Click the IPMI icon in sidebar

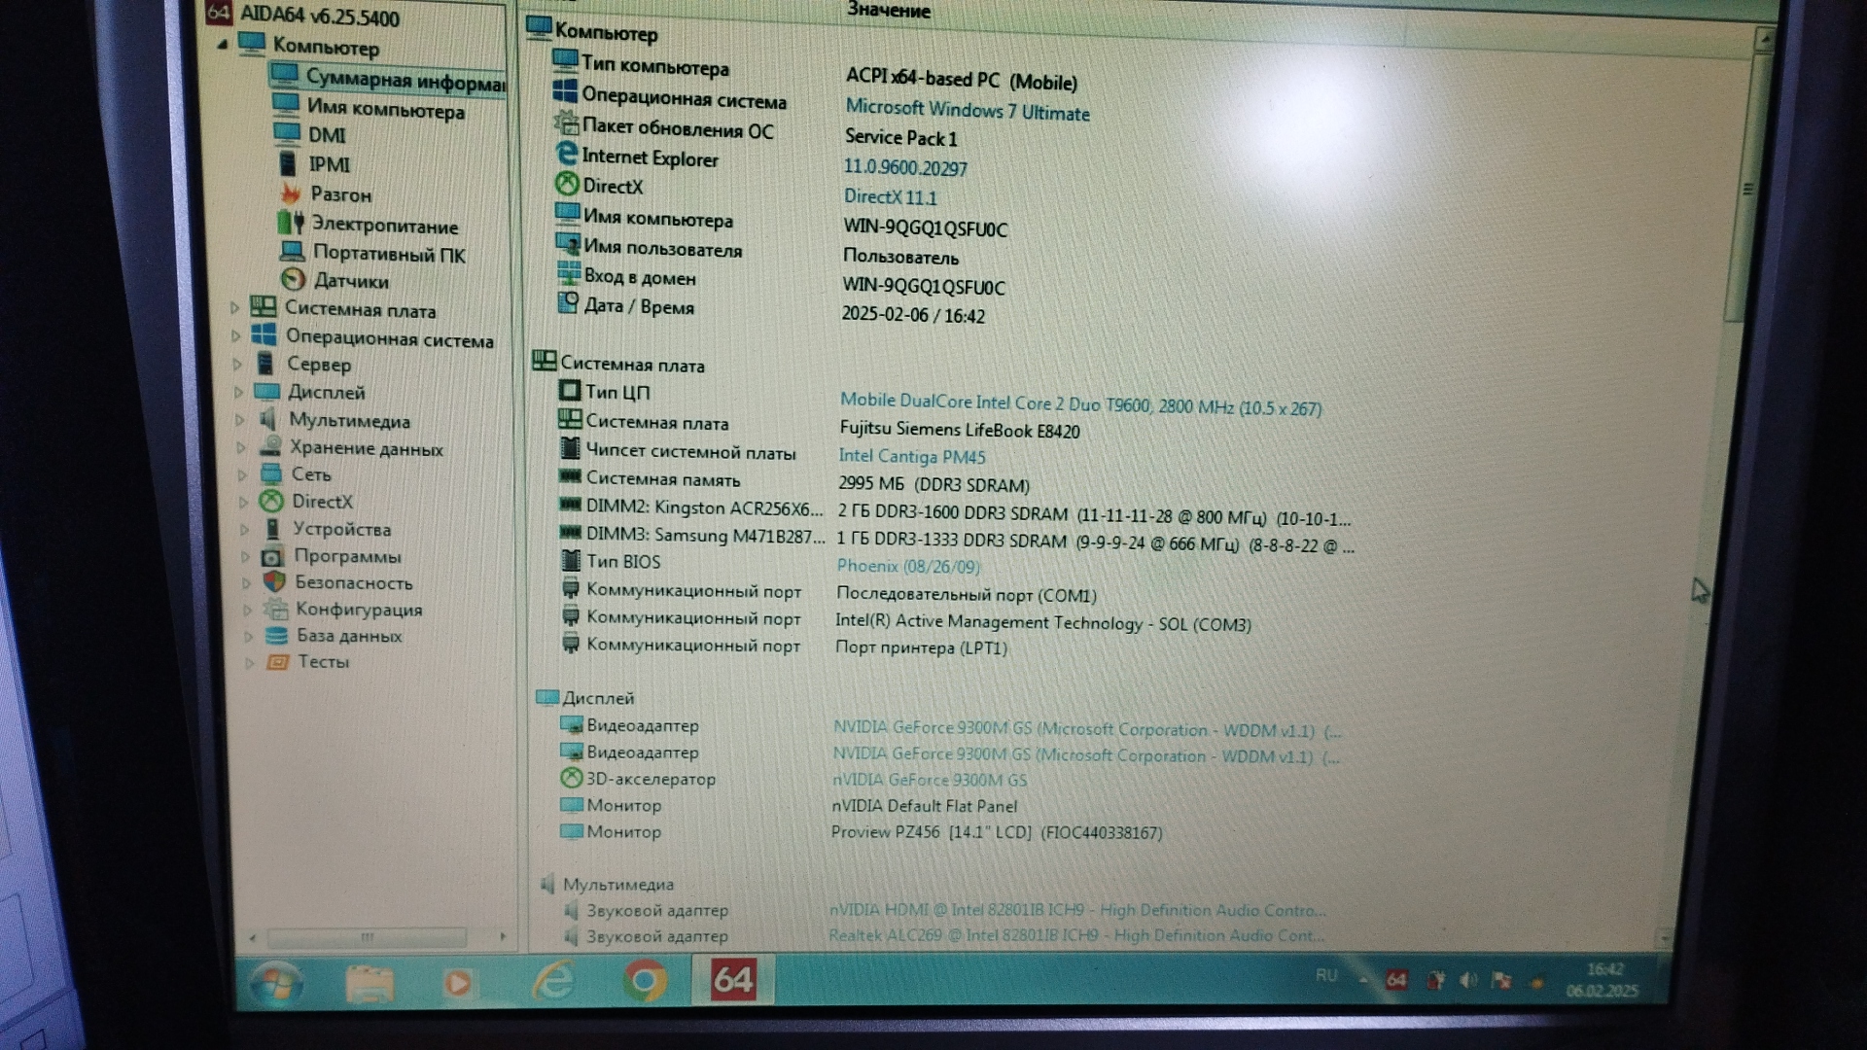click(288, 162)
